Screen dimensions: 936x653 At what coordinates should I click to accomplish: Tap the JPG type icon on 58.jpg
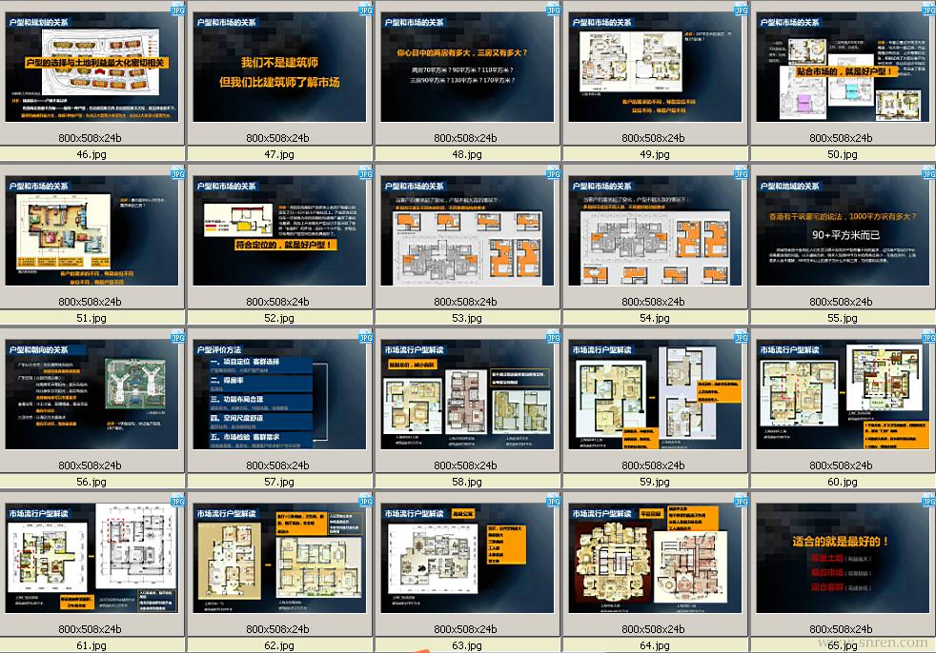pos(554,338)
